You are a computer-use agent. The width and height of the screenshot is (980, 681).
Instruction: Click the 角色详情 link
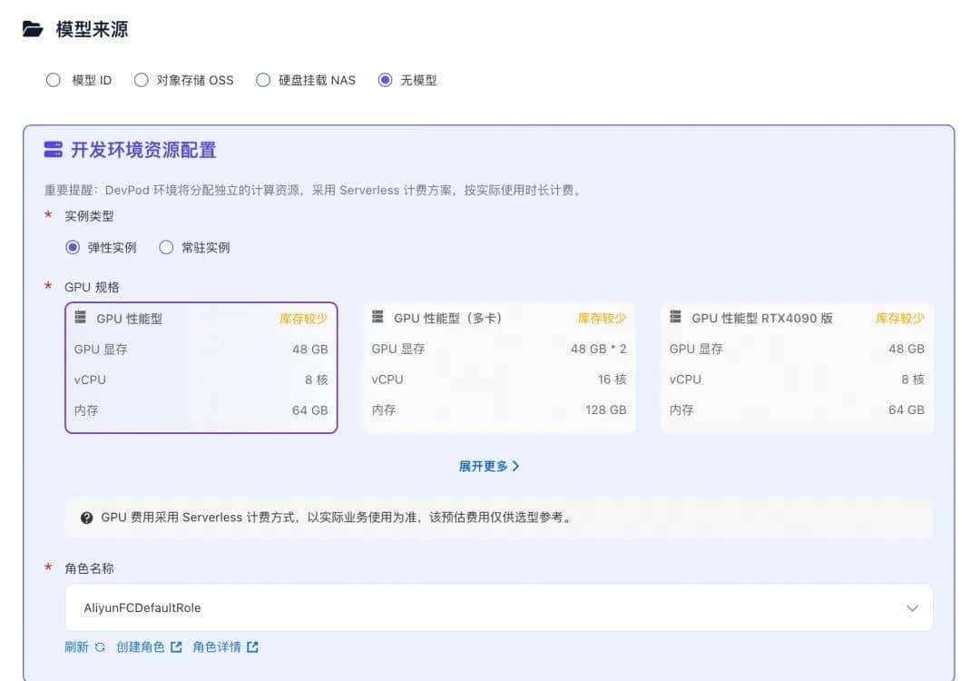click(217, 646)
